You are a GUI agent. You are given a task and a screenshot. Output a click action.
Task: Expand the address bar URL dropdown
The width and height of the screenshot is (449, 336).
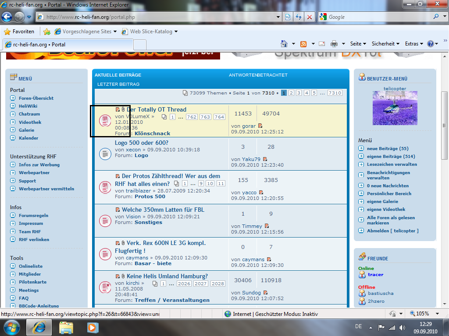coord(278,17)
